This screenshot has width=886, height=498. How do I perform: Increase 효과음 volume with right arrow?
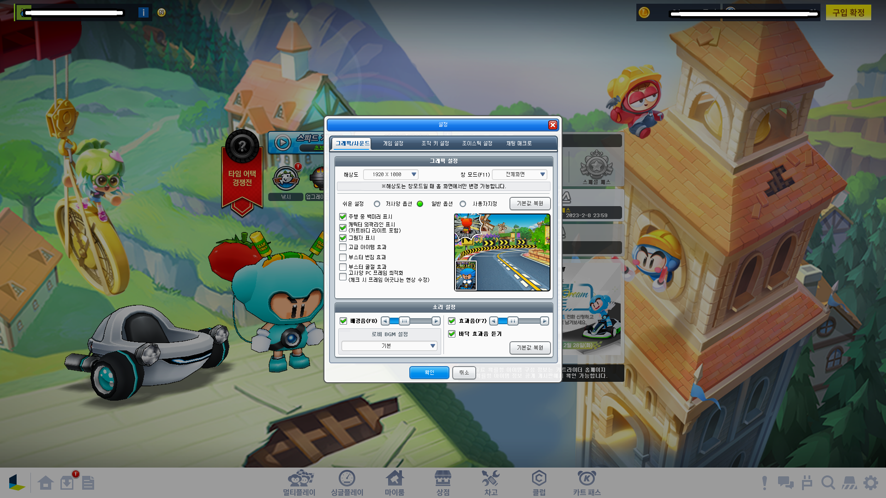tap(545, 321)
